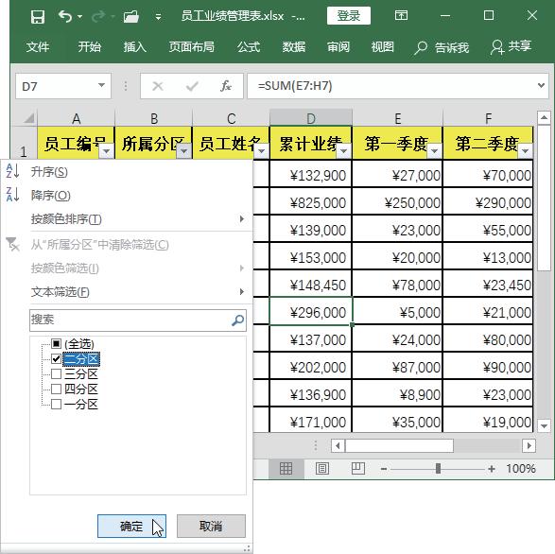Switch to Page Layout view icon
Image resolution: width=555 pixels, height=554 pixels.
321,469
